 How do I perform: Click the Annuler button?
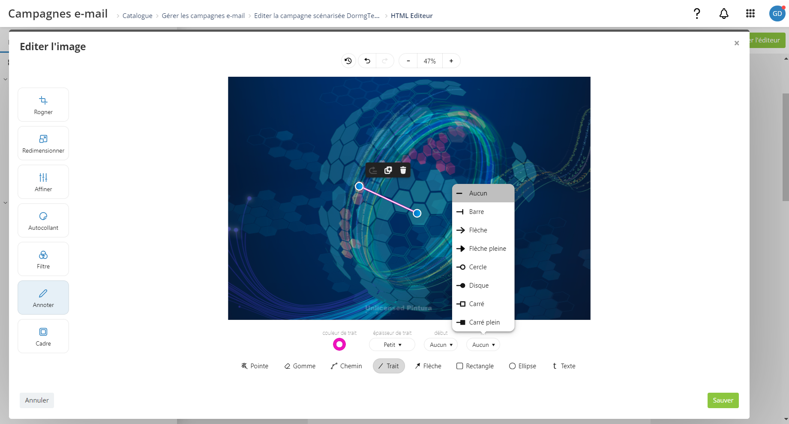(x=37, y=400)
